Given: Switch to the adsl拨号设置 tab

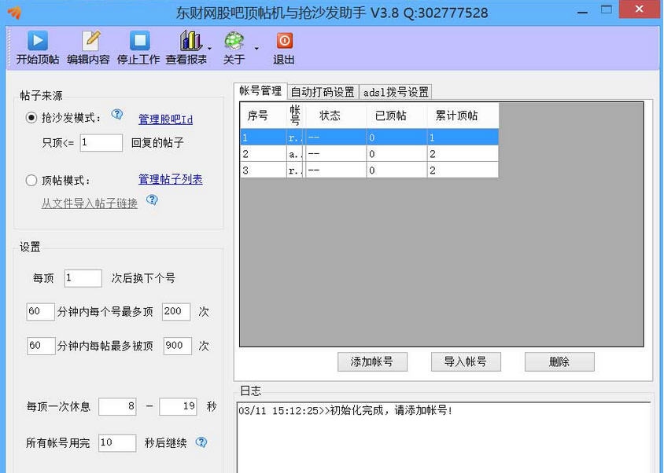Looking at the screenshot, I should (396, 92).
